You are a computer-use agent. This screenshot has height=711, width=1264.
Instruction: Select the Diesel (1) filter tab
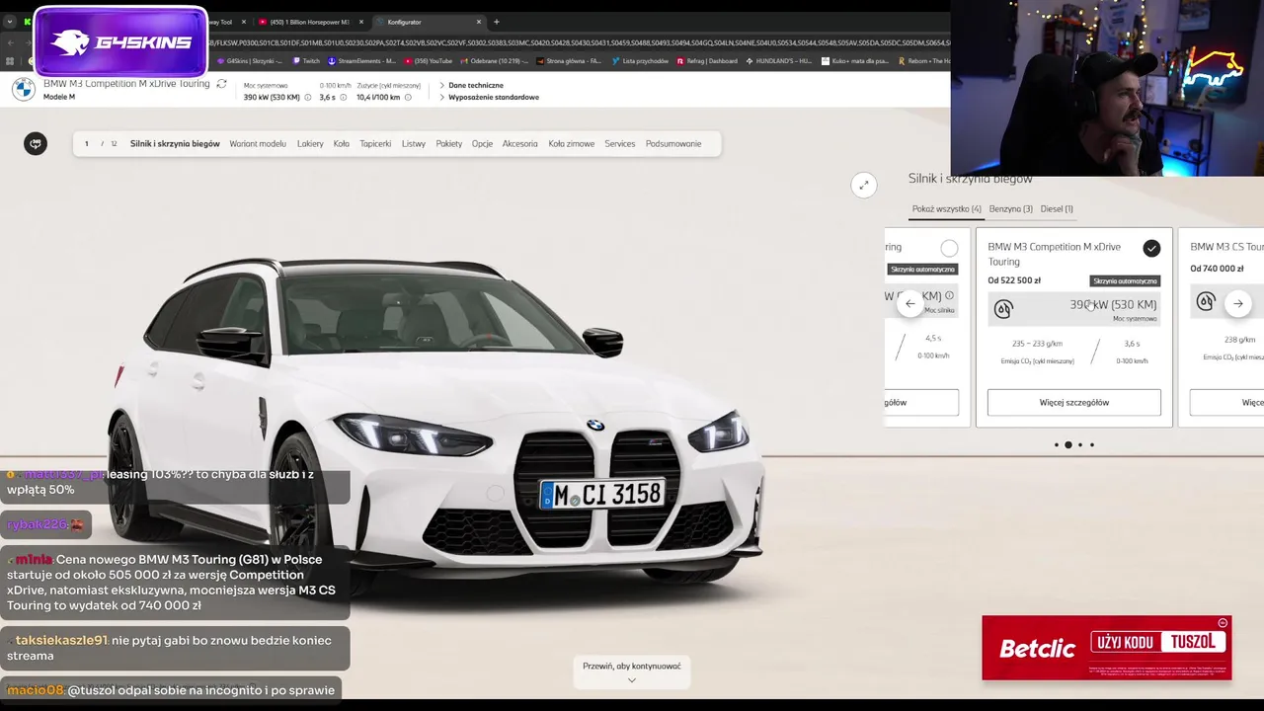[x=1057, y=209]
